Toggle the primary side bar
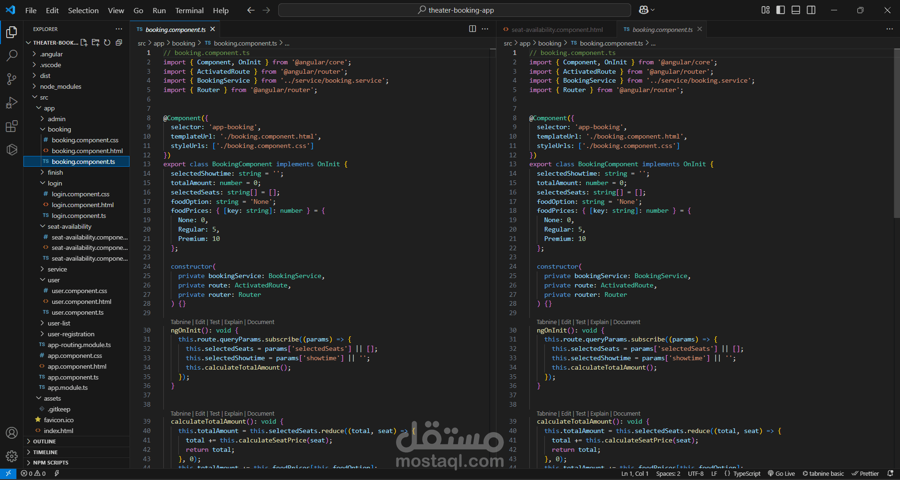Image resolution: width=900 pixels, height=480 pixels. (780, 10)
